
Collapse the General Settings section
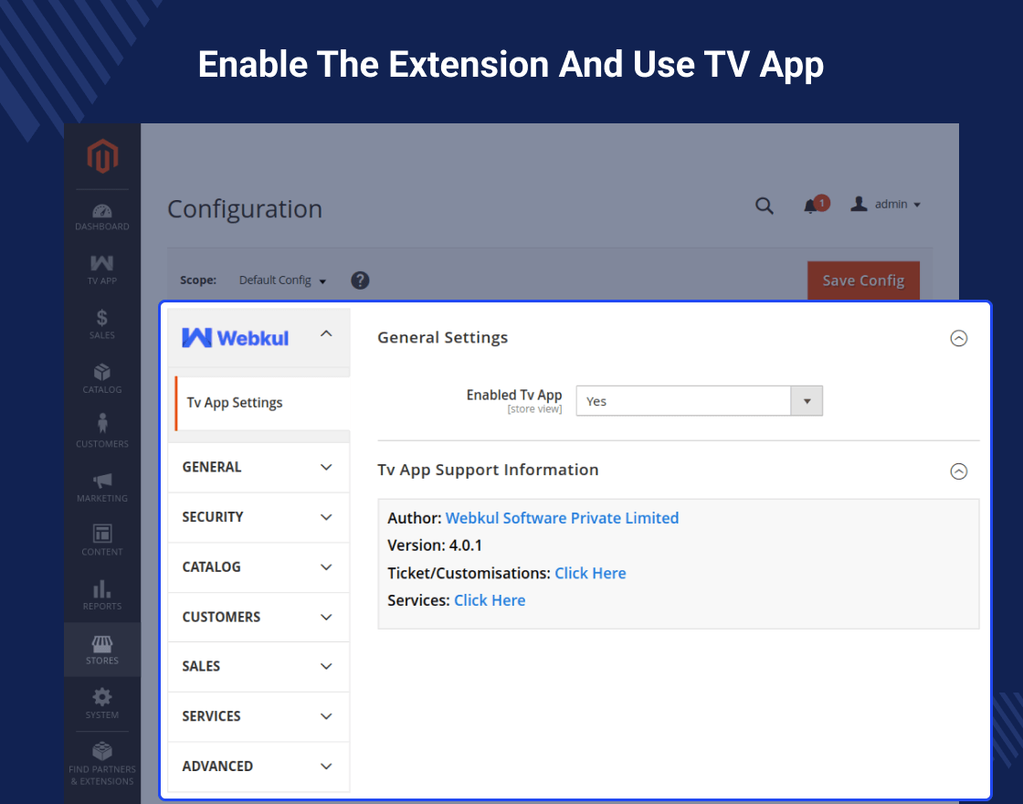point(958,338)
